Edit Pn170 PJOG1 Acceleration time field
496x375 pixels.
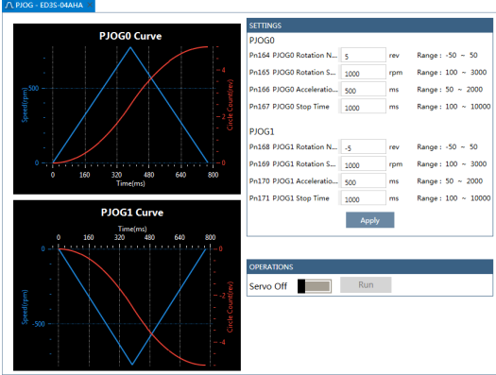coord(363,181)
